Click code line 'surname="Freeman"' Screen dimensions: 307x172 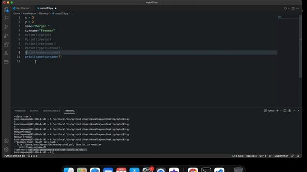point(40,31)
